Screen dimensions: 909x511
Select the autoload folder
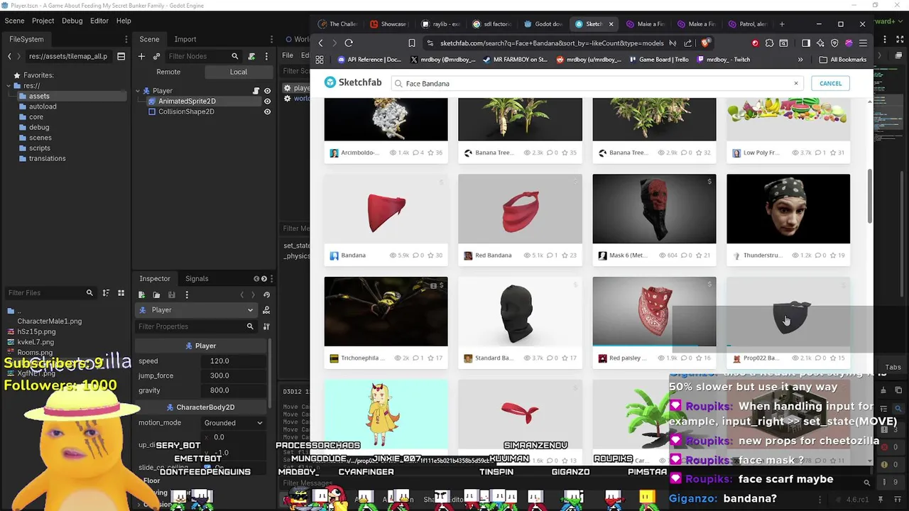[x=43, y=106]
